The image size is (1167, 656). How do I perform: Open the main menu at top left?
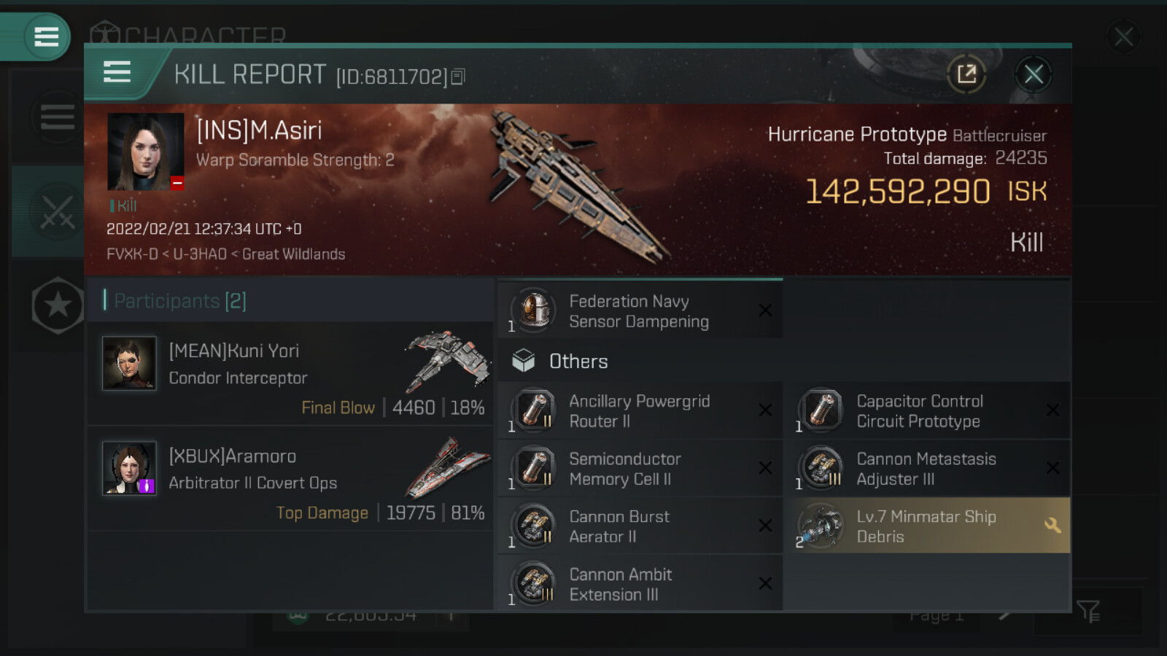[45, 36]
